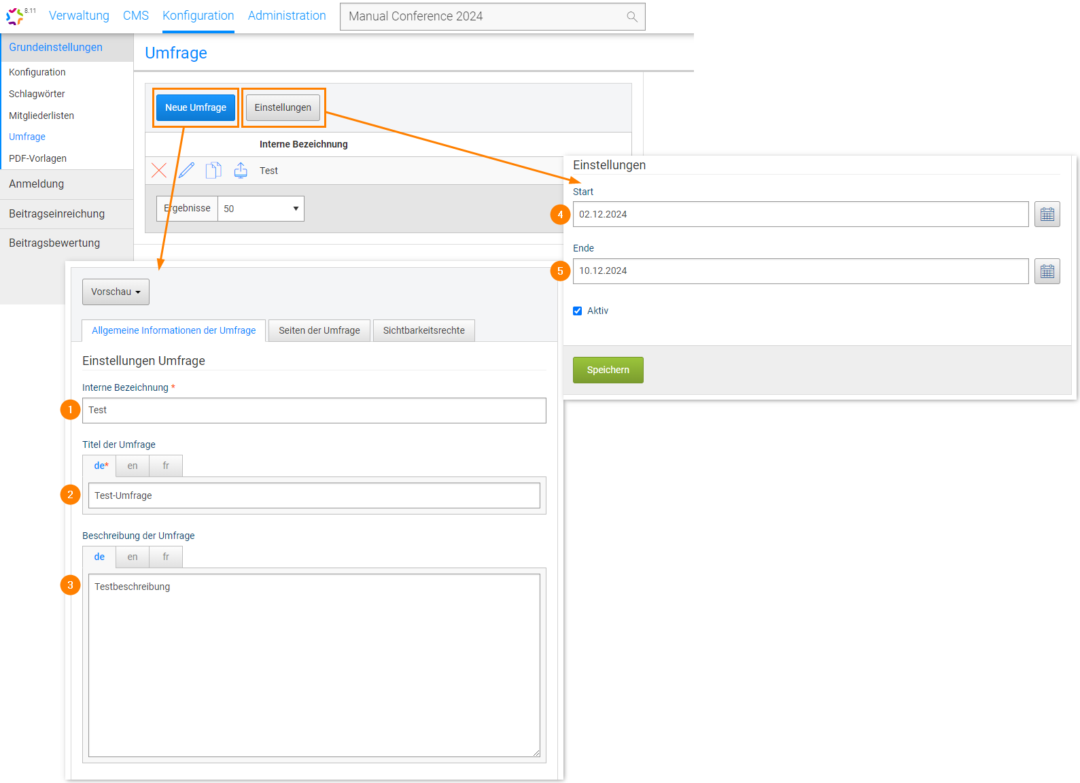Click the export icon in Test row

point(241,171)
